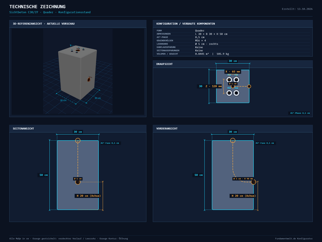This screenshot has height=242, width=322.
Task: Click 'Keine' in the KABELAUSSPARUNG row
Action: coord(199,47)
